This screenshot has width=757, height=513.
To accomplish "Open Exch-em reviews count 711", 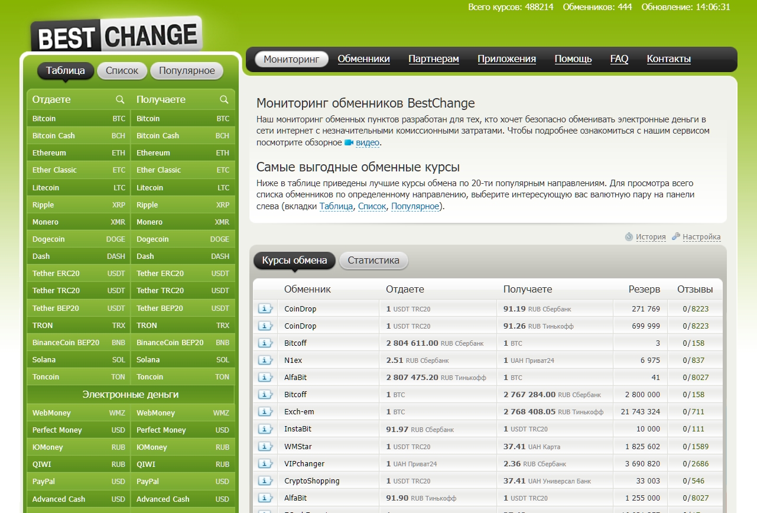I will coord(698,411).
